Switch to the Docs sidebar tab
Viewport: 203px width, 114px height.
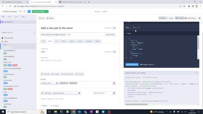click(10, 16)
